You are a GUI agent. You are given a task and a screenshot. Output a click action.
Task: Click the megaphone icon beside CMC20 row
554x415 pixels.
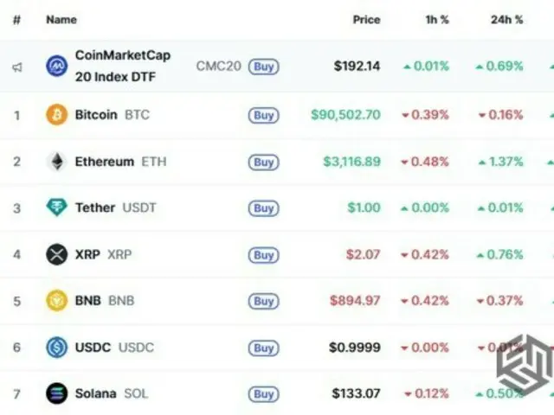(16, 67)
